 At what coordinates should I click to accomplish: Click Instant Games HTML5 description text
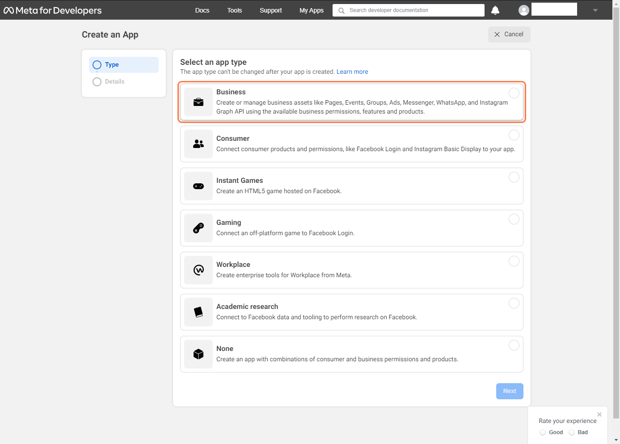279,191
